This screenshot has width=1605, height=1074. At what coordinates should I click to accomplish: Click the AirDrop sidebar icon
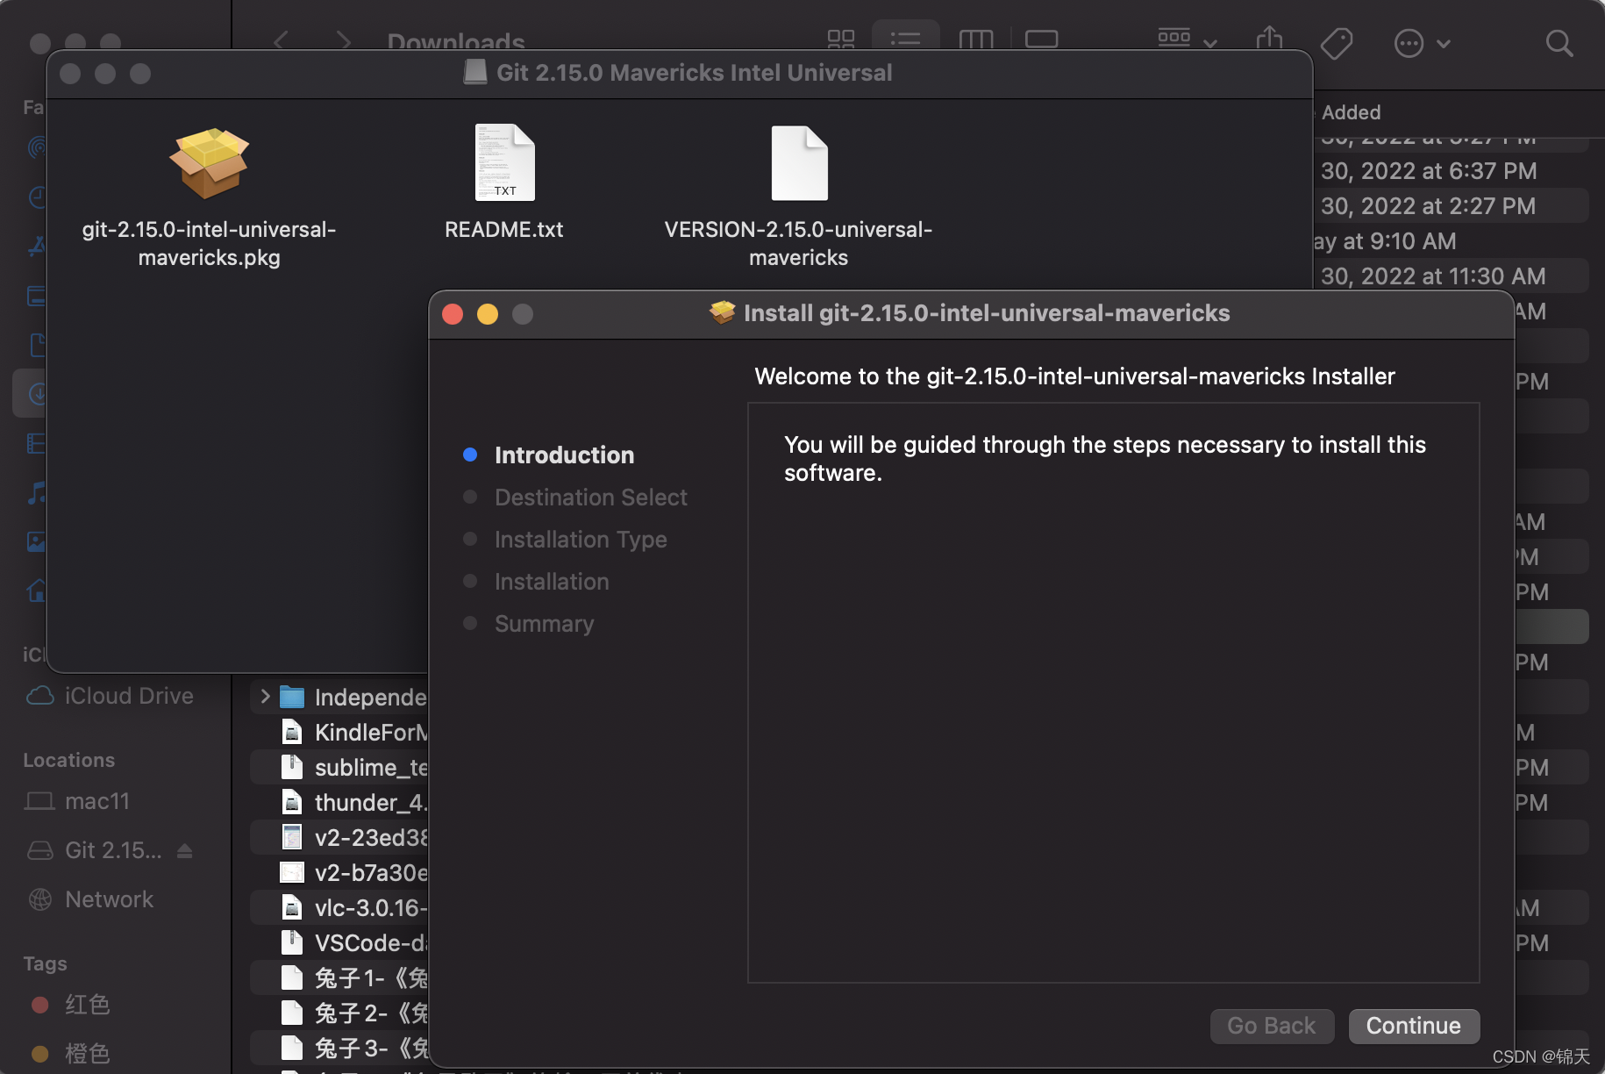pyautogui.click(x=37, y=147)
